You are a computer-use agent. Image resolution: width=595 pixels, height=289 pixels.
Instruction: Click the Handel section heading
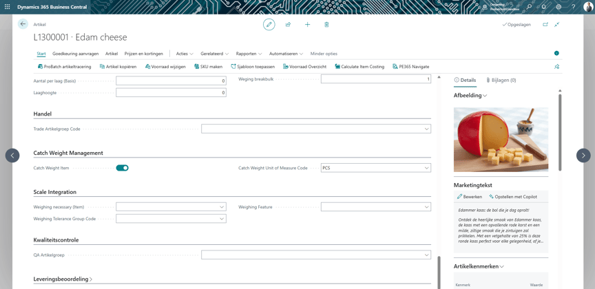[x=43, y=114]
